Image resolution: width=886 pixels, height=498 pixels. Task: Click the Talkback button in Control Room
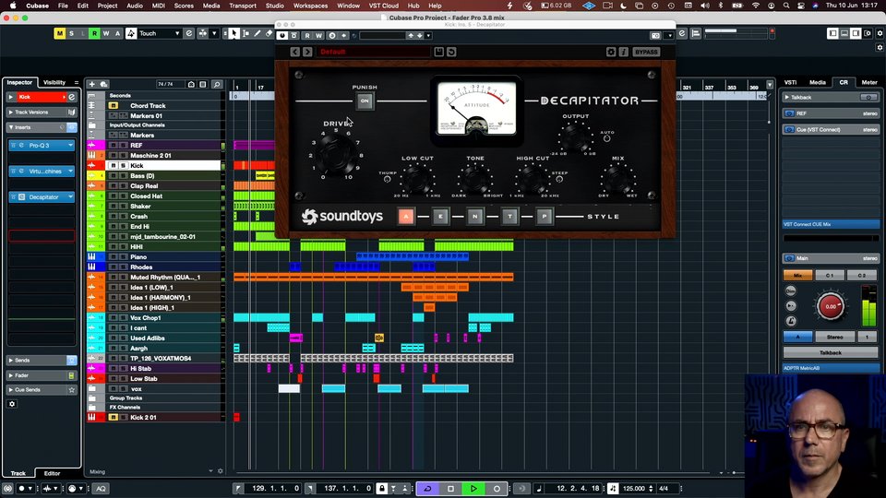[x=830, y=353]
